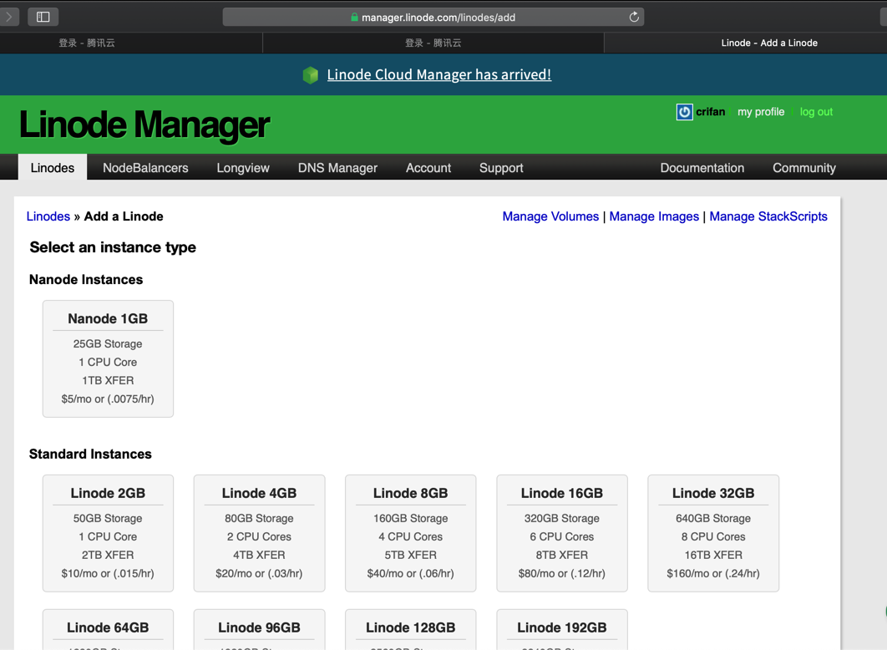Go to the Account tab
Image resolution: width=887 pixels, height=650 pixels.
[x=428, y=168]
